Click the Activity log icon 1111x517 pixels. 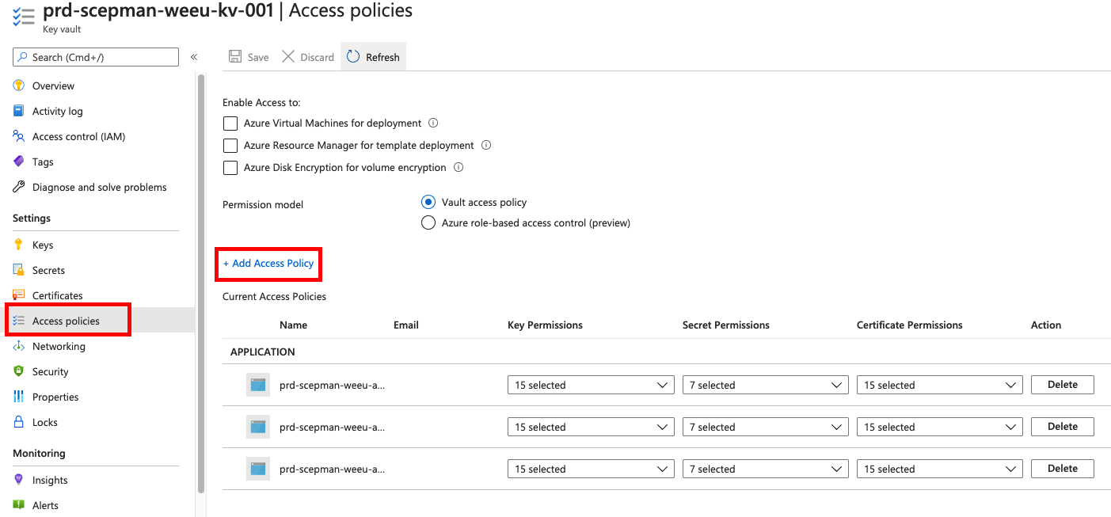pyautogui.click(x=19, y=111)
